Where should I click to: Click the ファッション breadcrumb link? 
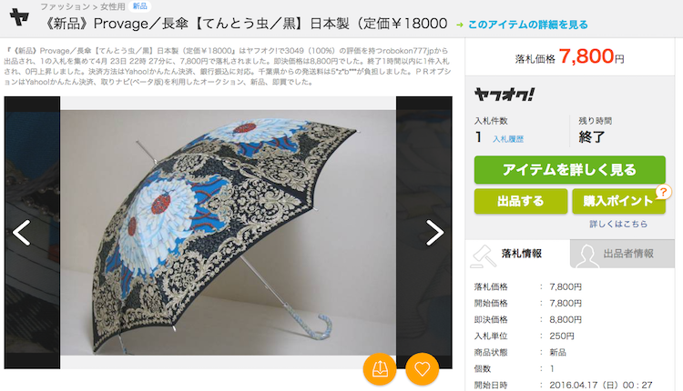pos(64,6)
